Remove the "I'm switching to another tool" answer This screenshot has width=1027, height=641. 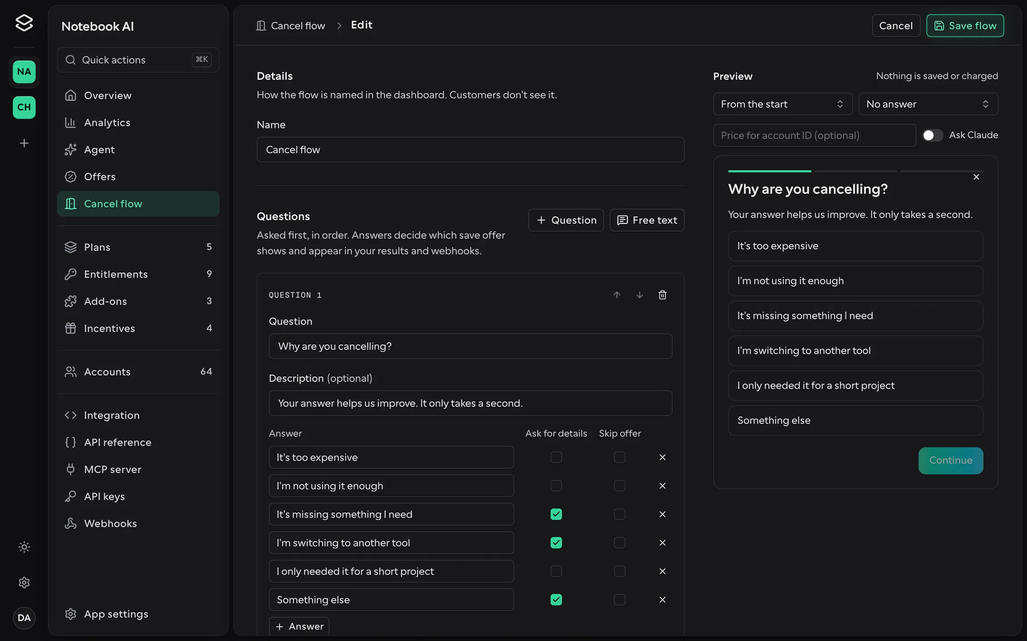click(662, 543)
